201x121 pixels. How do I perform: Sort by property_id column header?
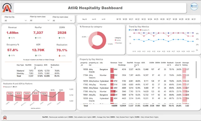click(84, 64)
